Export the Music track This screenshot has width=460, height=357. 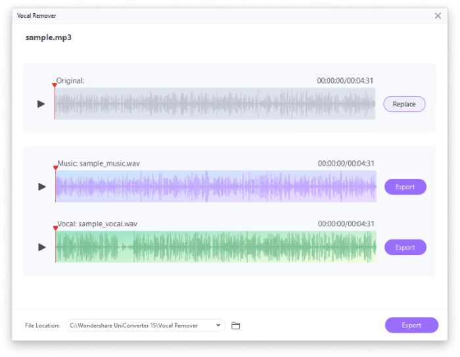pos(405,187)
